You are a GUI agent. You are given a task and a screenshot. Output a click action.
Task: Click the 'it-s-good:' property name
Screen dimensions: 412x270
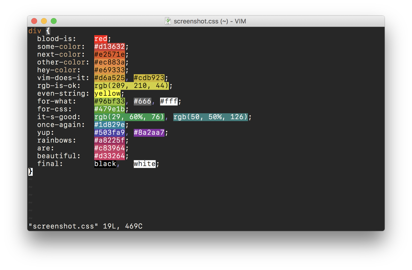tap(59, 117)
